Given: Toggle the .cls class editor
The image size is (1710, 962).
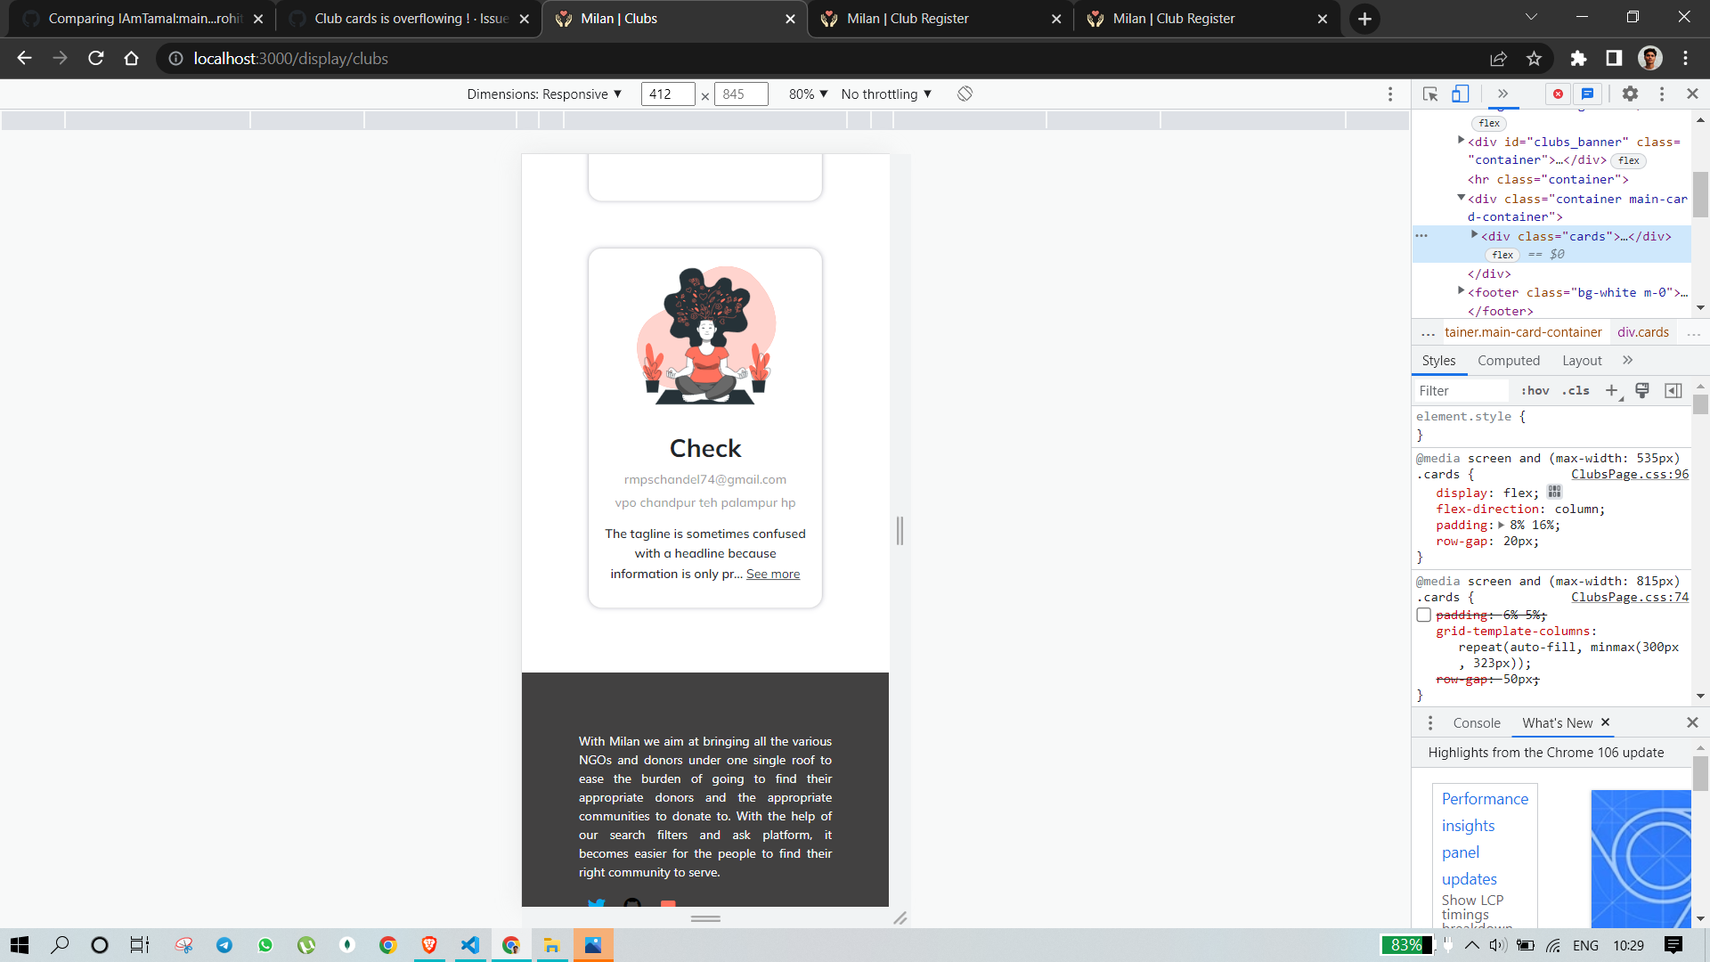Looking at the screenshot, I should click(1576, 391).
